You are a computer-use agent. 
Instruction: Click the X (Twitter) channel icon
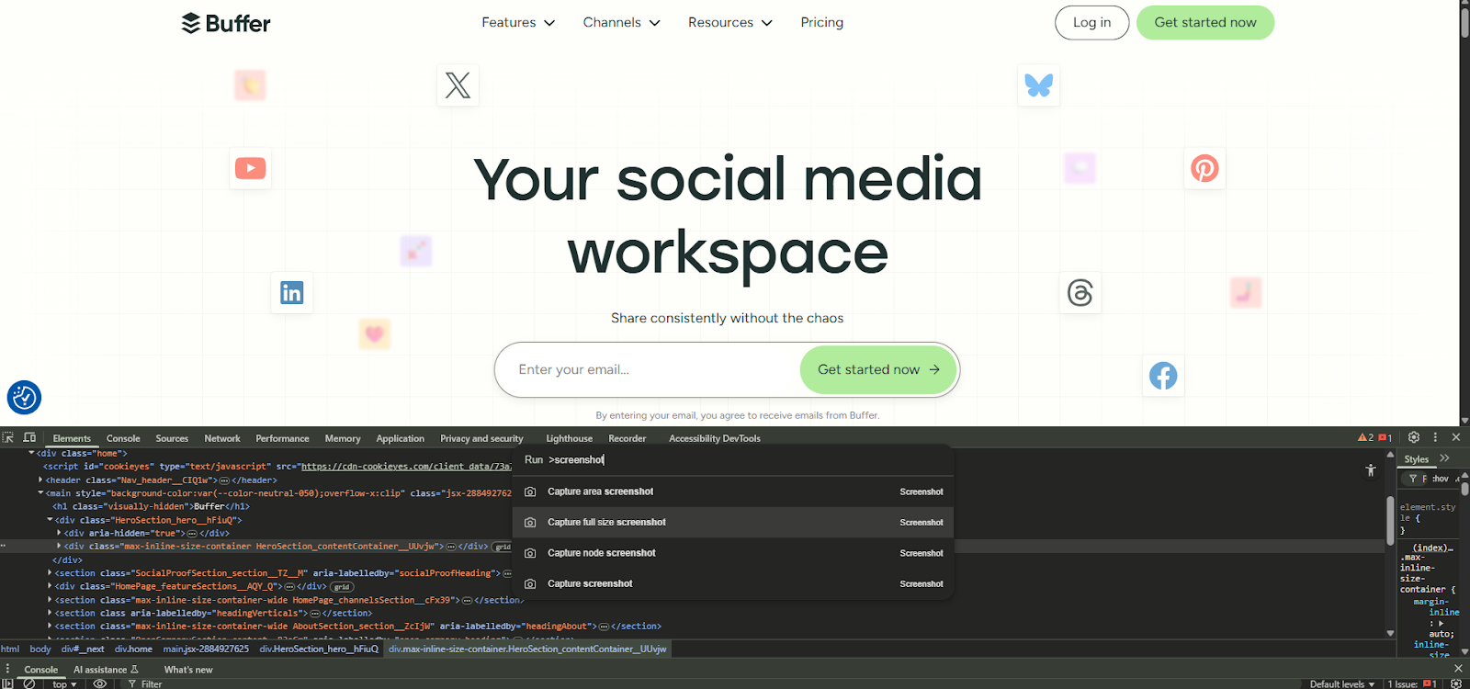pos(458,85)
